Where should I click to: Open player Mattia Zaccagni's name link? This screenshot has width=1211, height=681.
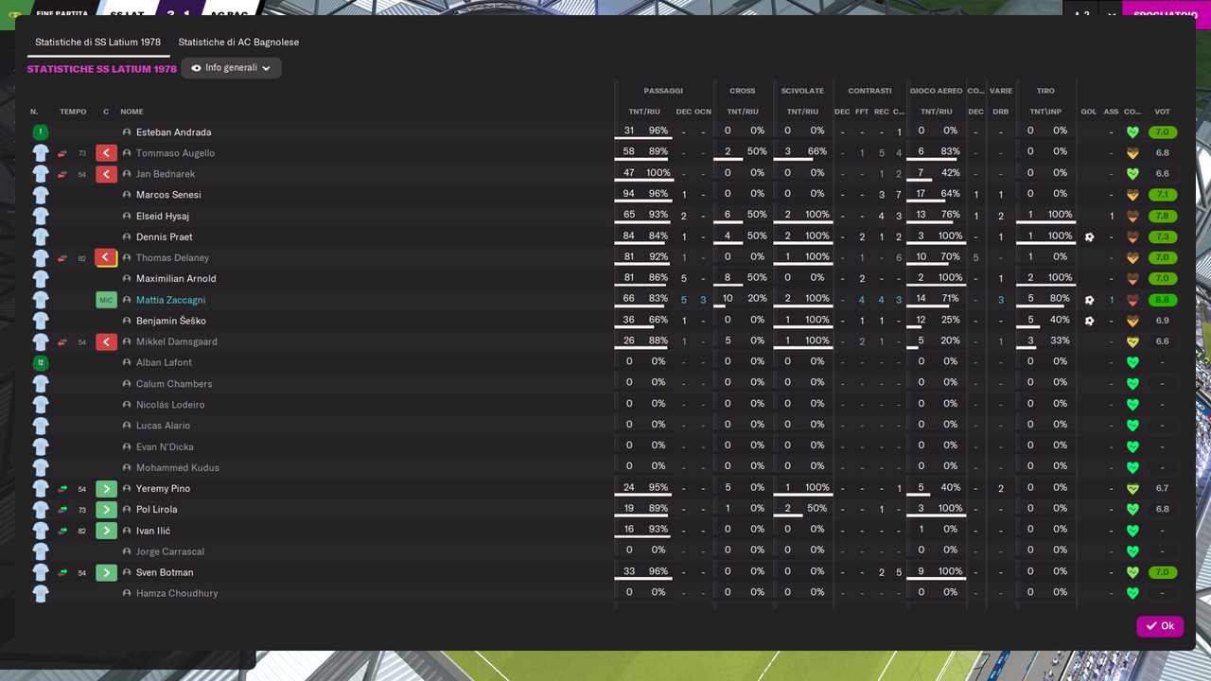170,300
